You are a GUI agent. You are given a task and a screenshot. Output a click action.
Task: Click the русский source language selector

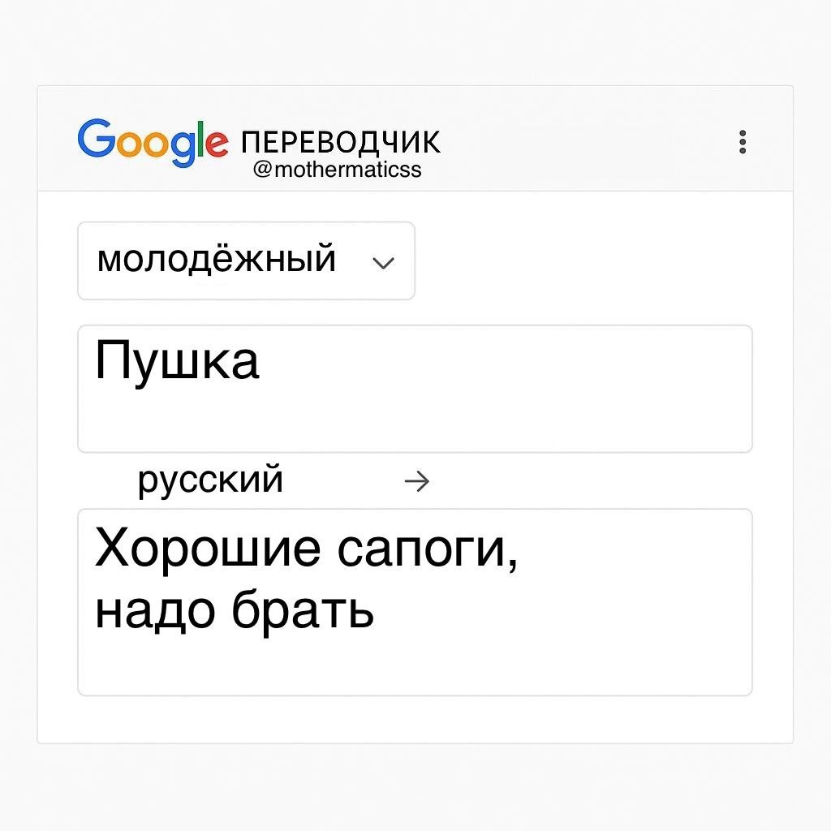(x=210, y=479)
